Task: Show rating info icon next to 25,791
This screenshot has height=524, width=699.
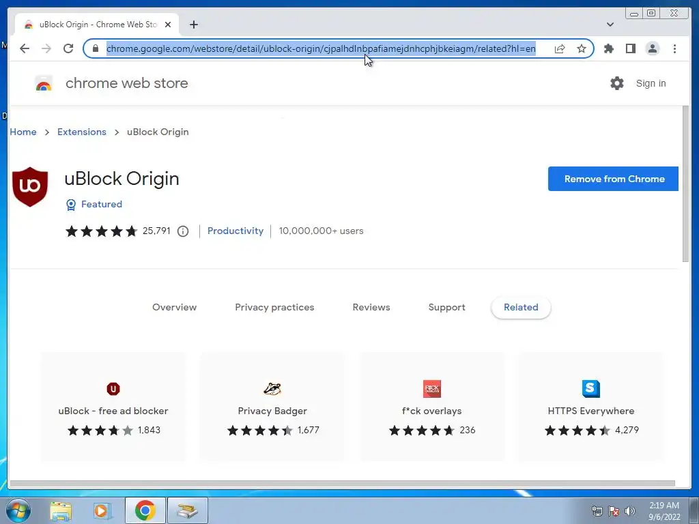Action: 183,231
